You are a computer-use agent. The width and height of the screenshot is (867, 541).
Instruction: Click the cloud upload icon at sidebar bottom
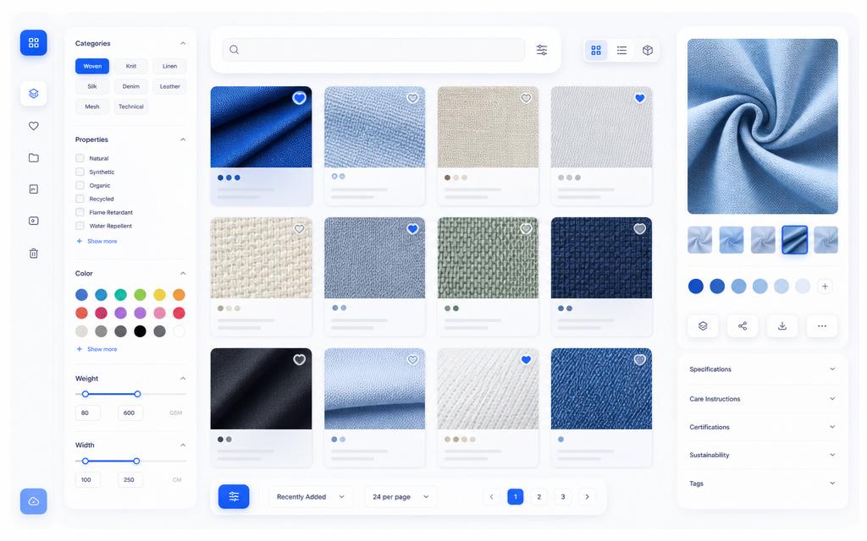coord(34,501)
